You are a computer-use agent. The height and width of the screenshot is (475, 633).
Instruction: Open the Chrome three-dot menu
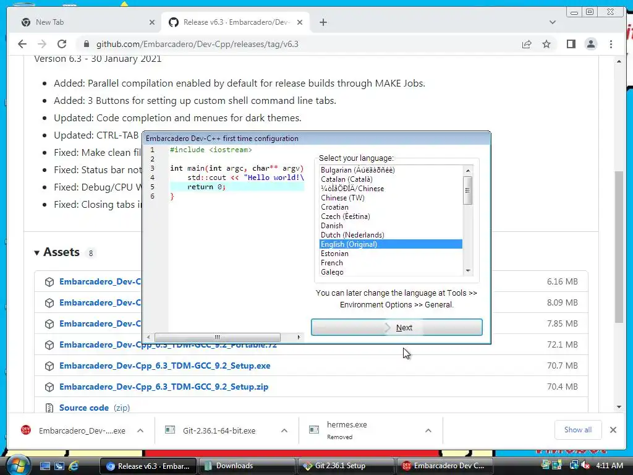tap(611, 44)
